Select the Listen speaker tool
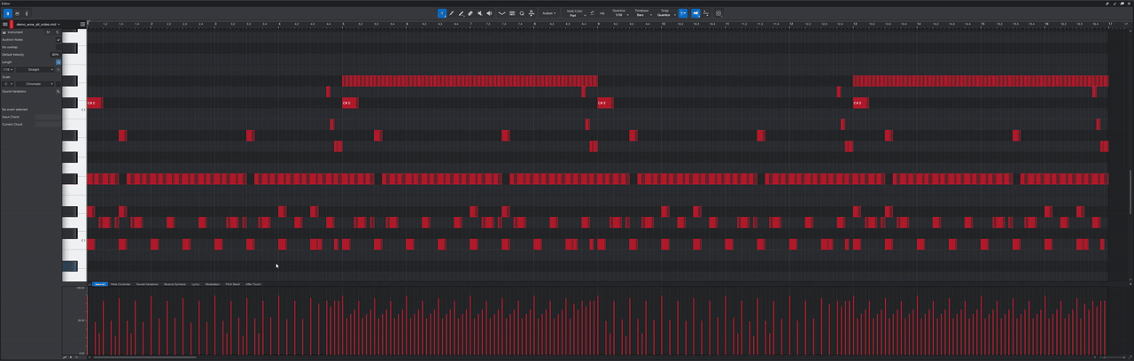Image resolution: width=1134 pixels, height=361 pixels. tap(489, 13)
